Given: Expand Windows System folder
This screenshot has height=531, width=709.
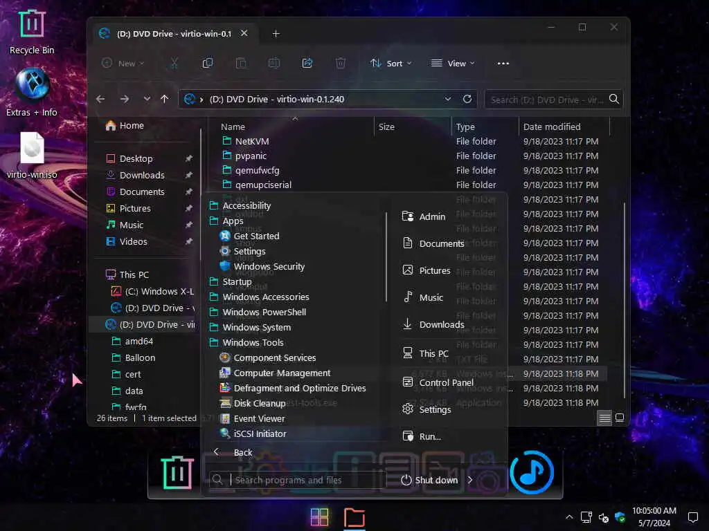Looking at the screenshot, I should click(250, 327).
